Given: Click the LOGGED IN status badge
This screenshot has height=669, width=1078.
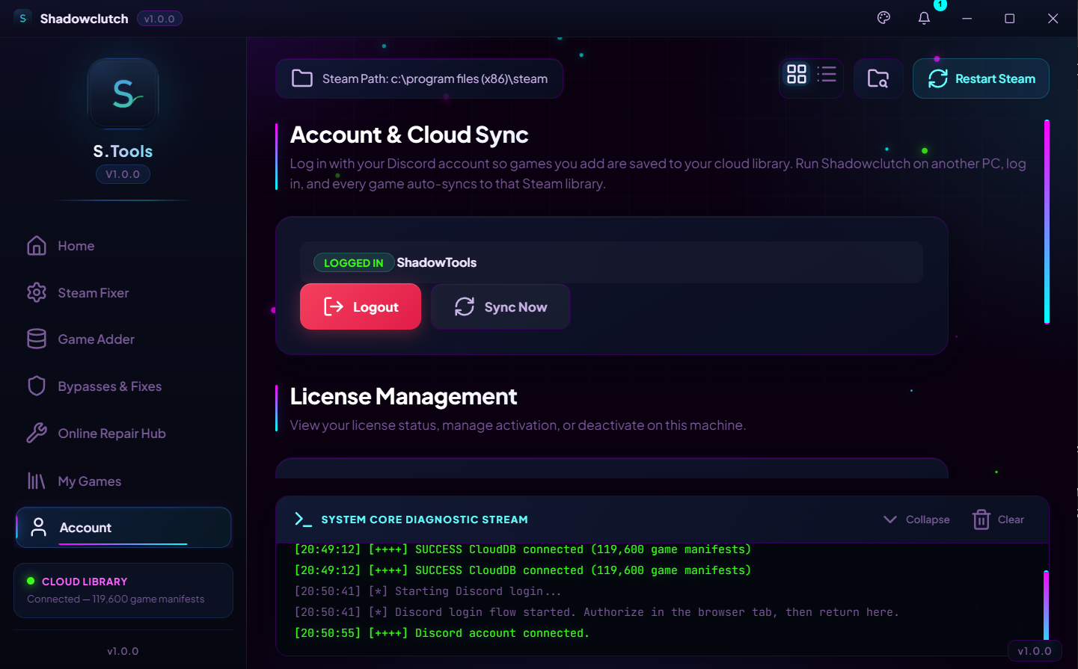Looking at the screenshot, I should tap(354, 262).
